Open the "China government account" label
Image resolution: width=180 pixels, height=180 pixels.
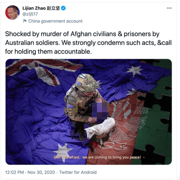pos(55,21)
